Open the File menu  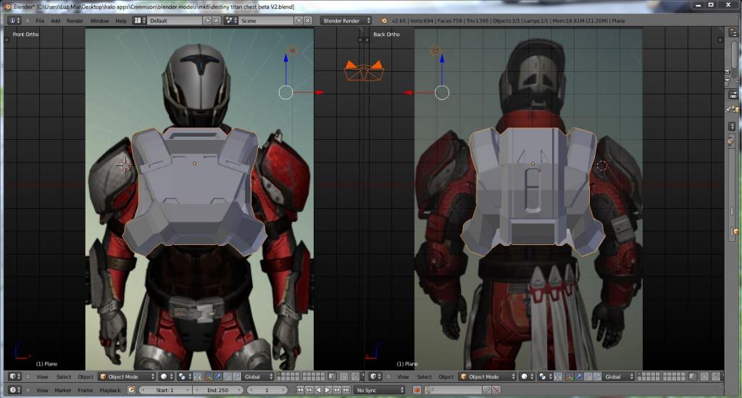[x=40, y=21]
